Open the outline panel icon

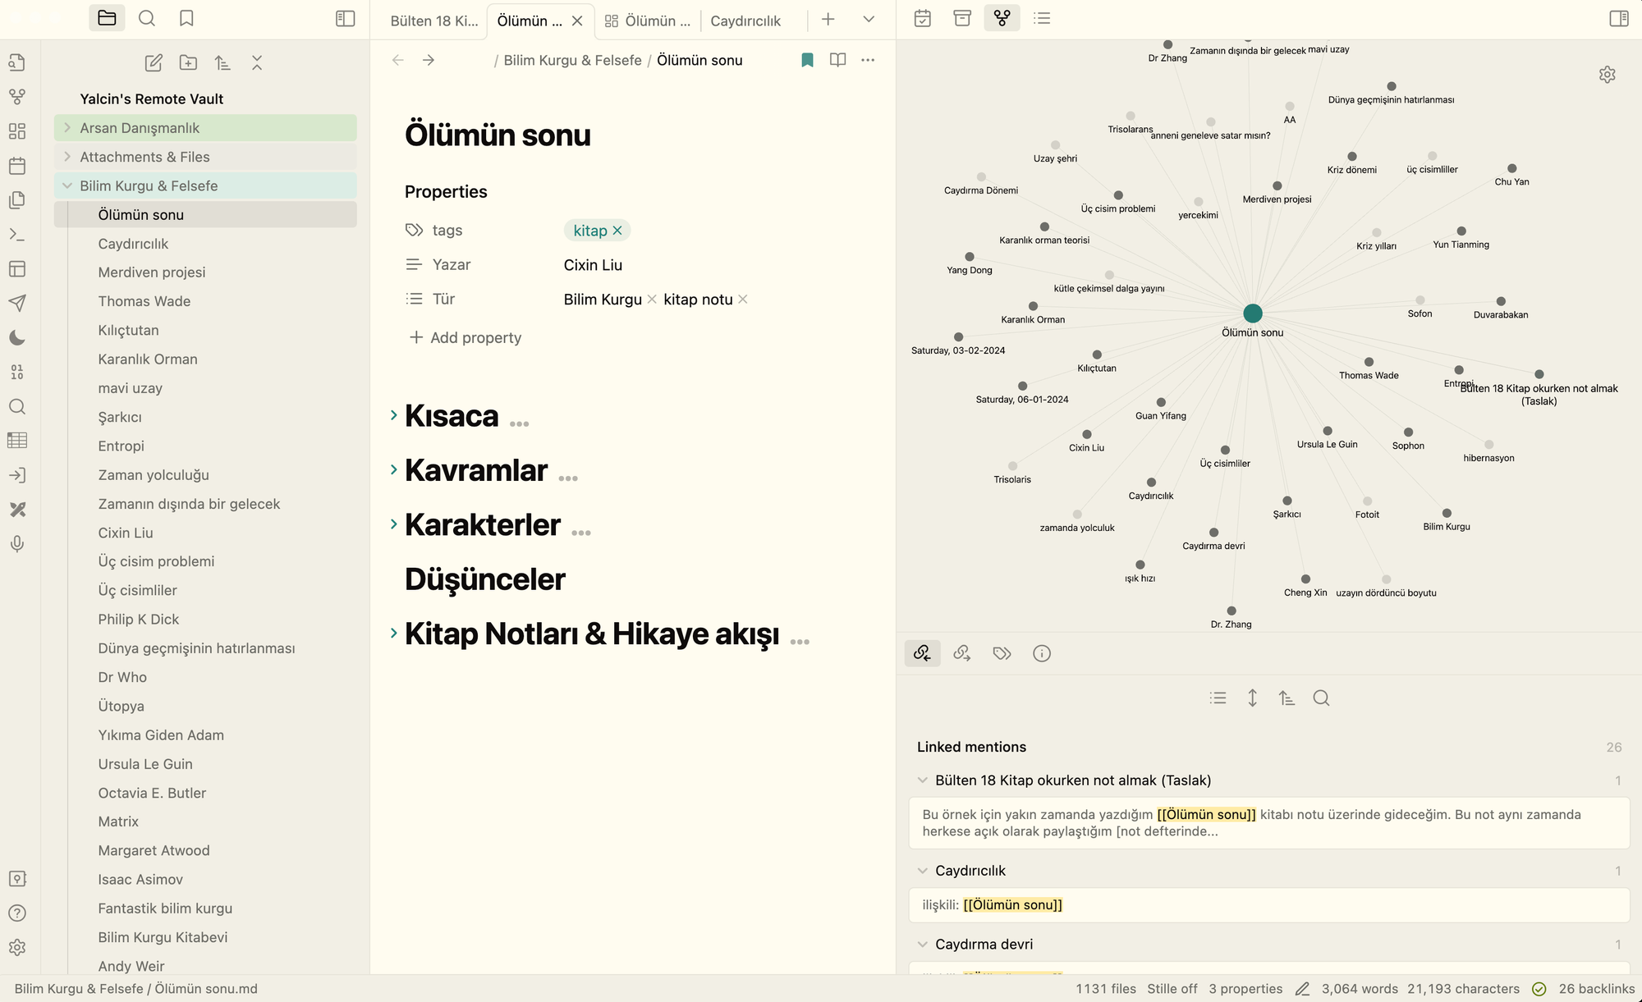click(x=1042, y=18)
